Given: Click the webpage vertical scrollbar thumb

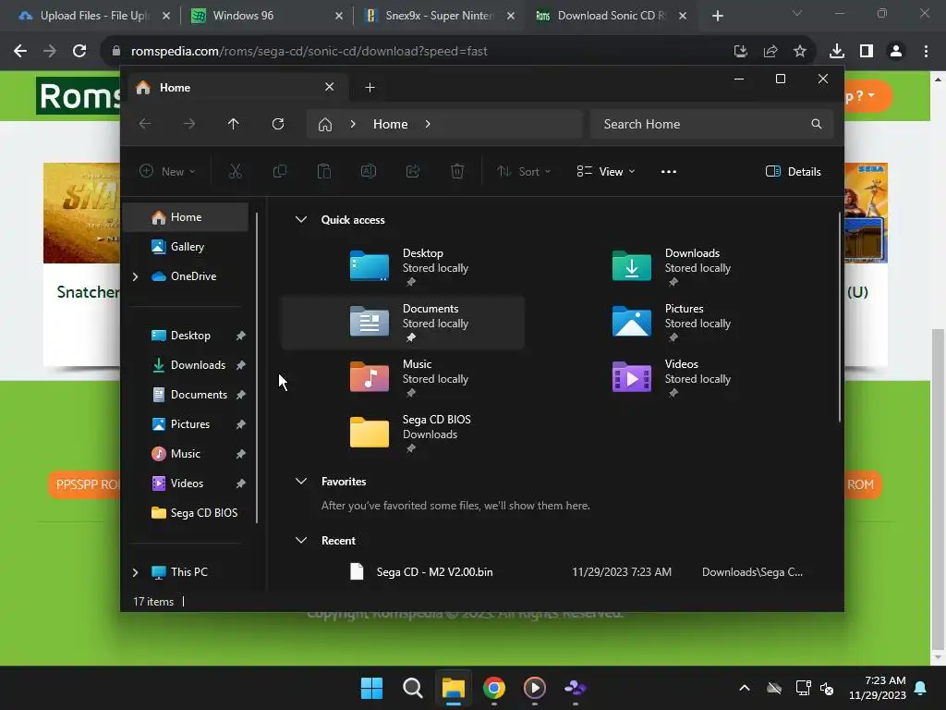Looking at the screenshot, I should point(937,488).
